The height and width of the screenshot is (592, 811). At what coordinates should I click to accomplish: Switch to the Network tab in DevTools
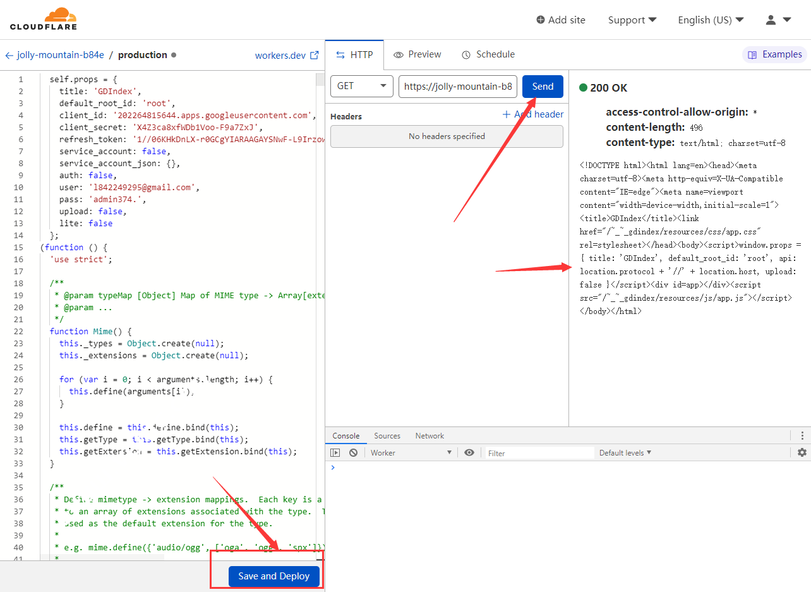click(430, 435)
